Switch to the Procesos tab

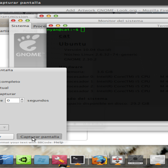(39, 26)
